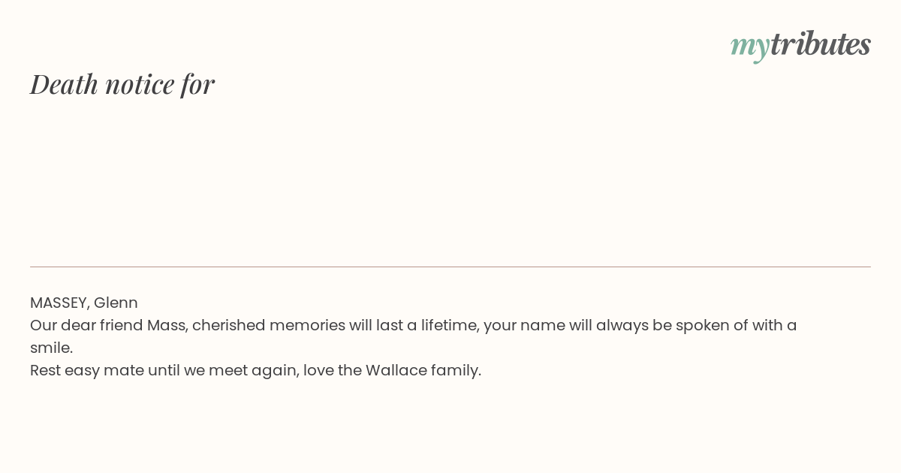Click the word "for" in the heading
901x473 pixels.
(197, 84)
